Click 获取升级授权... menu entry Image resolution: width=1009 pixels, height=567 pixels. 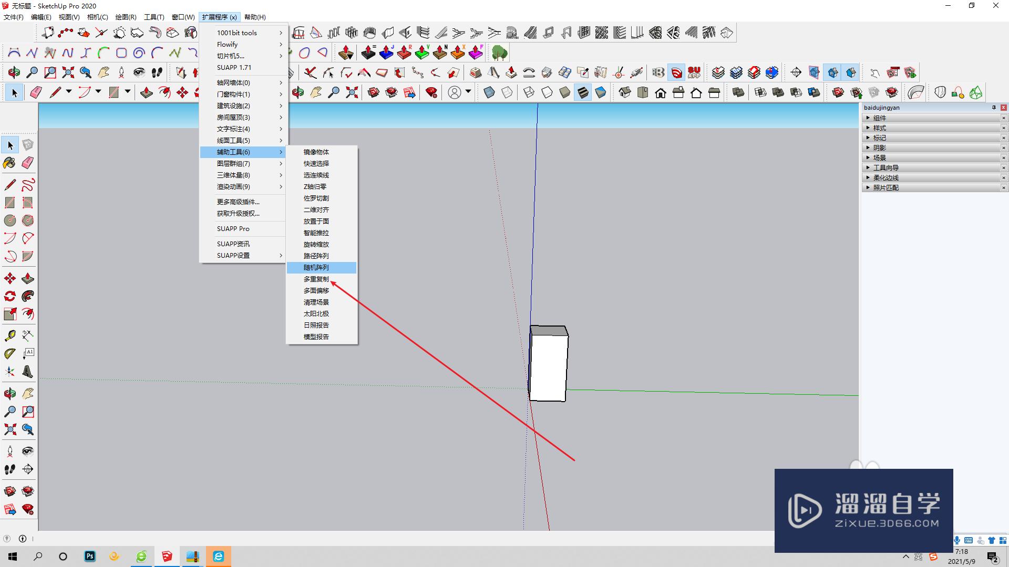tap(243, 214)
